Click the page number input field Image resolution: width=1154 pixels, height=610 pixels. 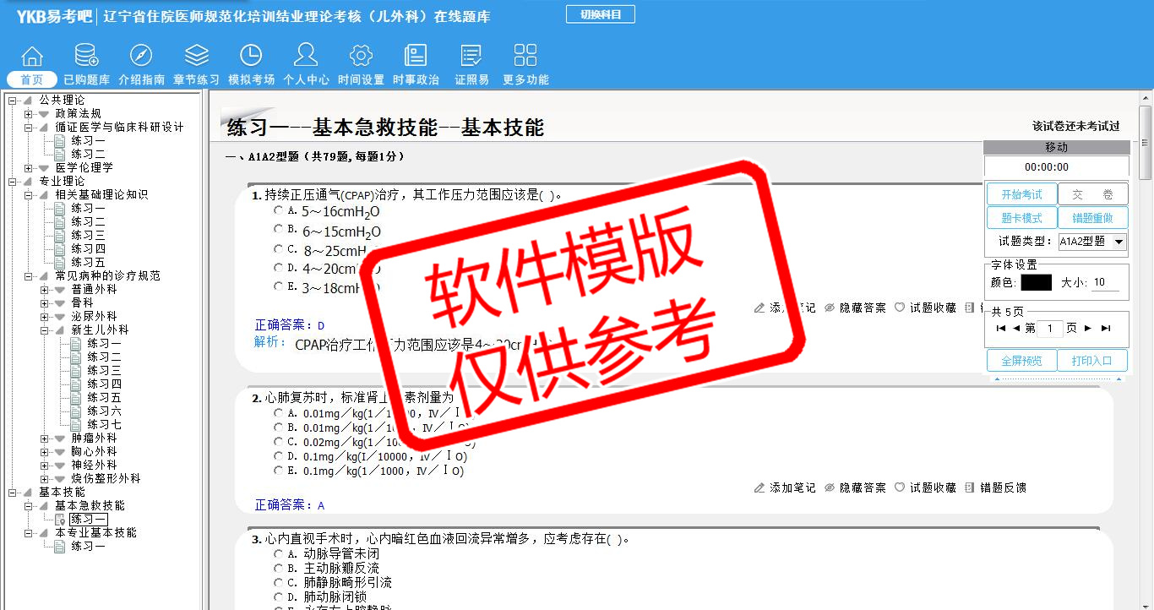point(1049,329)
